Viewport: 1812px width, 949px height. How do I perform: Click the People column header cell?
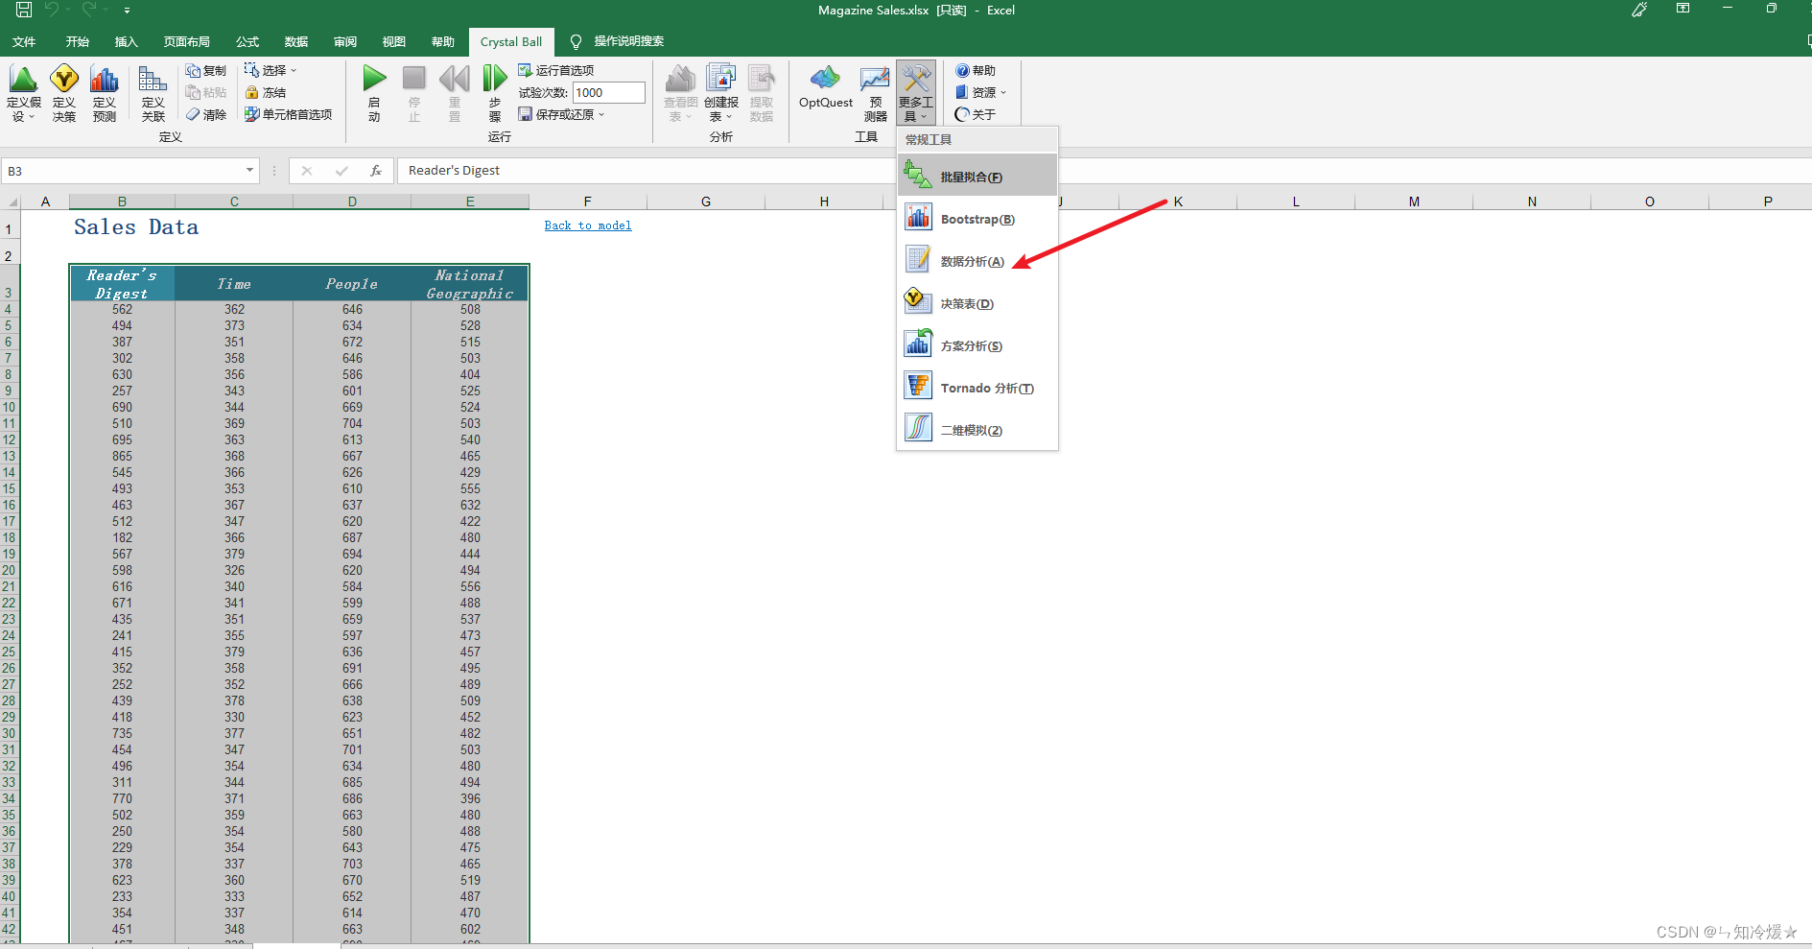[352, 284]
